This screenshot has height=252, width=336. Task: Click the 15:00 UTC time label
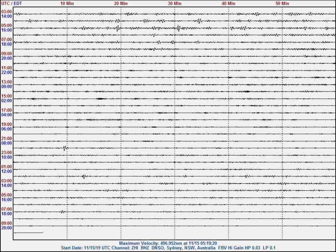tap(6, 96)
